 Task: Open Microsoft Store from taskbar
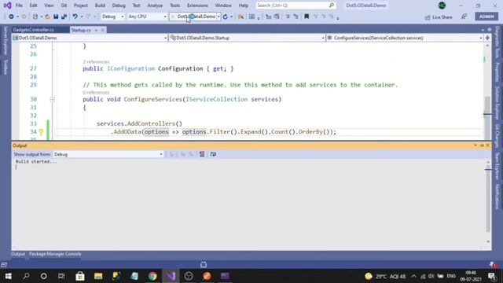click(80, 276)
